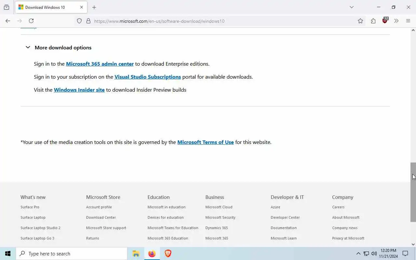The width and height of the screenshot is (416, 260).
Task: Select the Download Windows 10 tab
Action: 51,7
